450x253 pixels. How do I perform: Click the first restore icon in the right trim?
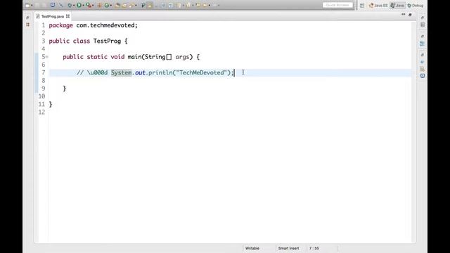tap(422, 18)
